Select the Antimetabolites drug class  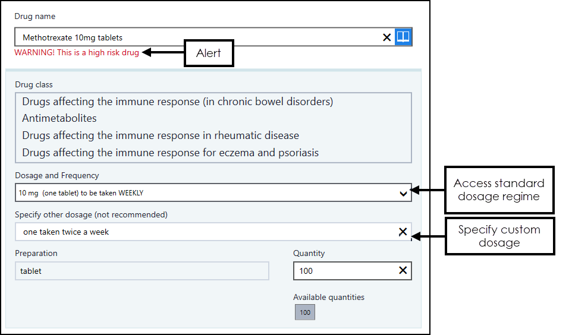click(59, 118)
